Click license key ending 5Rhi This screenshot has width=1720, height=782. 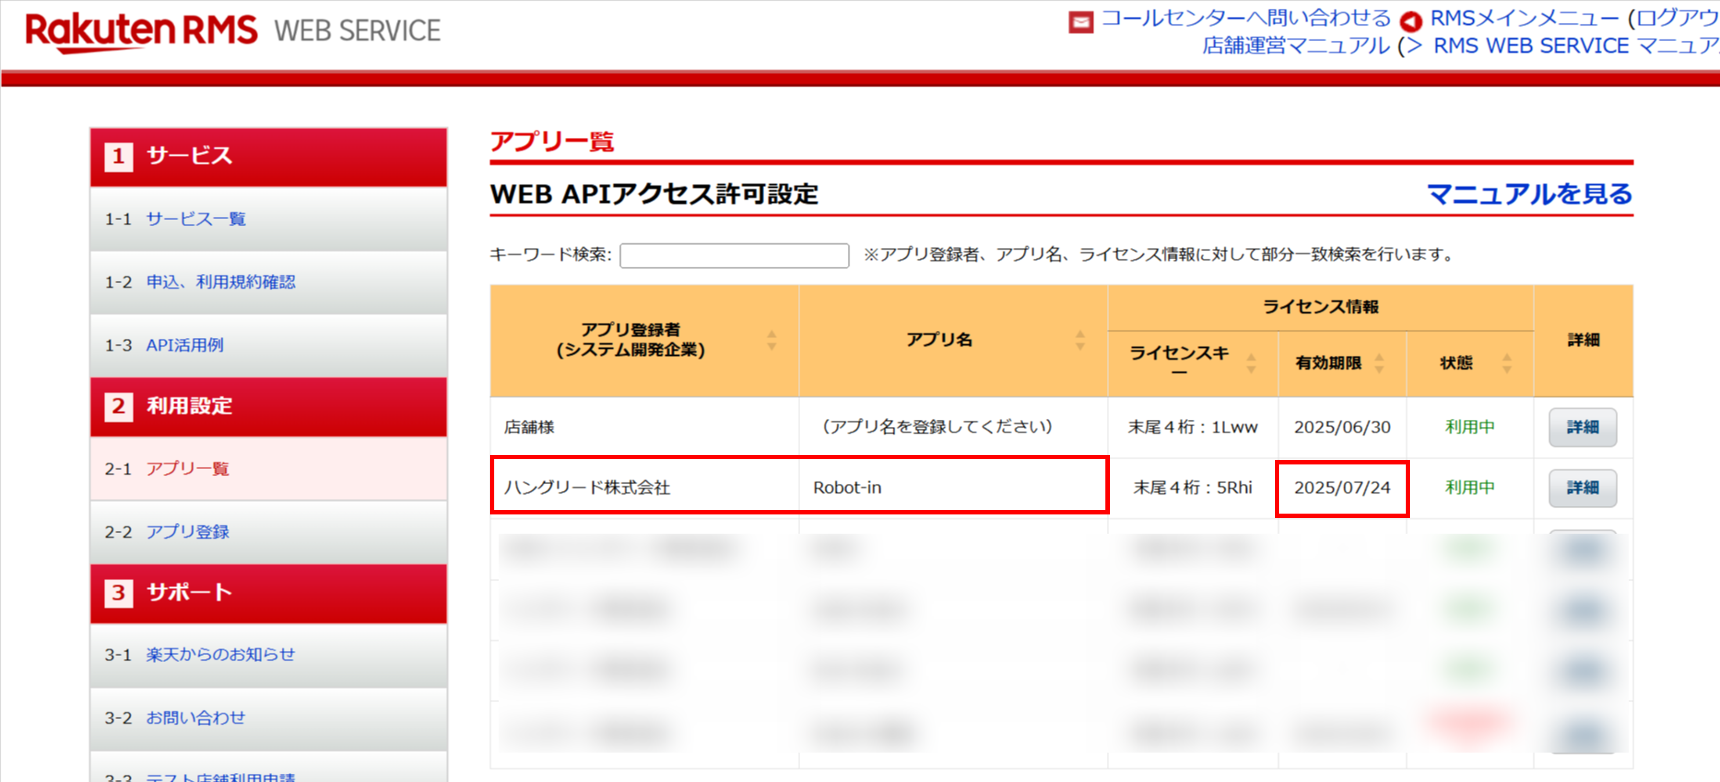[1193, 488]
